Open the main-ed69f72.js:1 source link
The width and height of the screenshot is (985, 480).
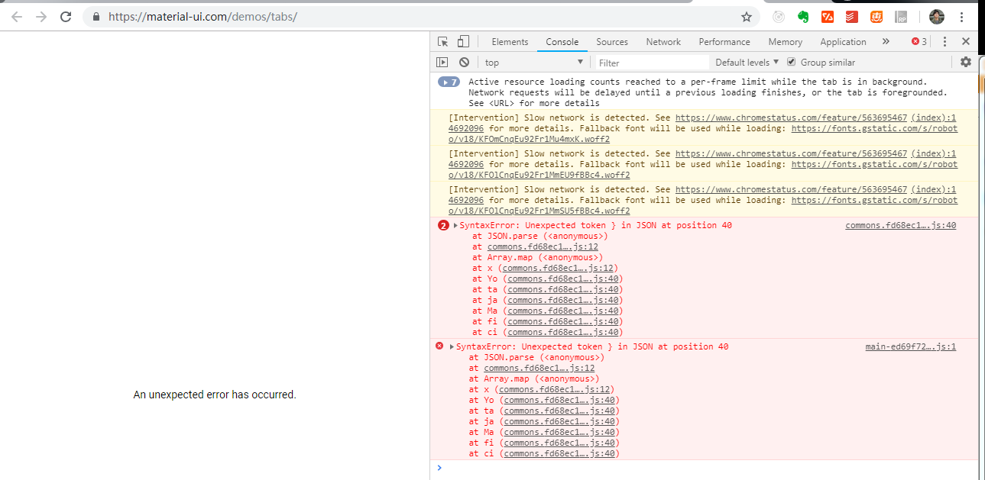tap(910, 346)
